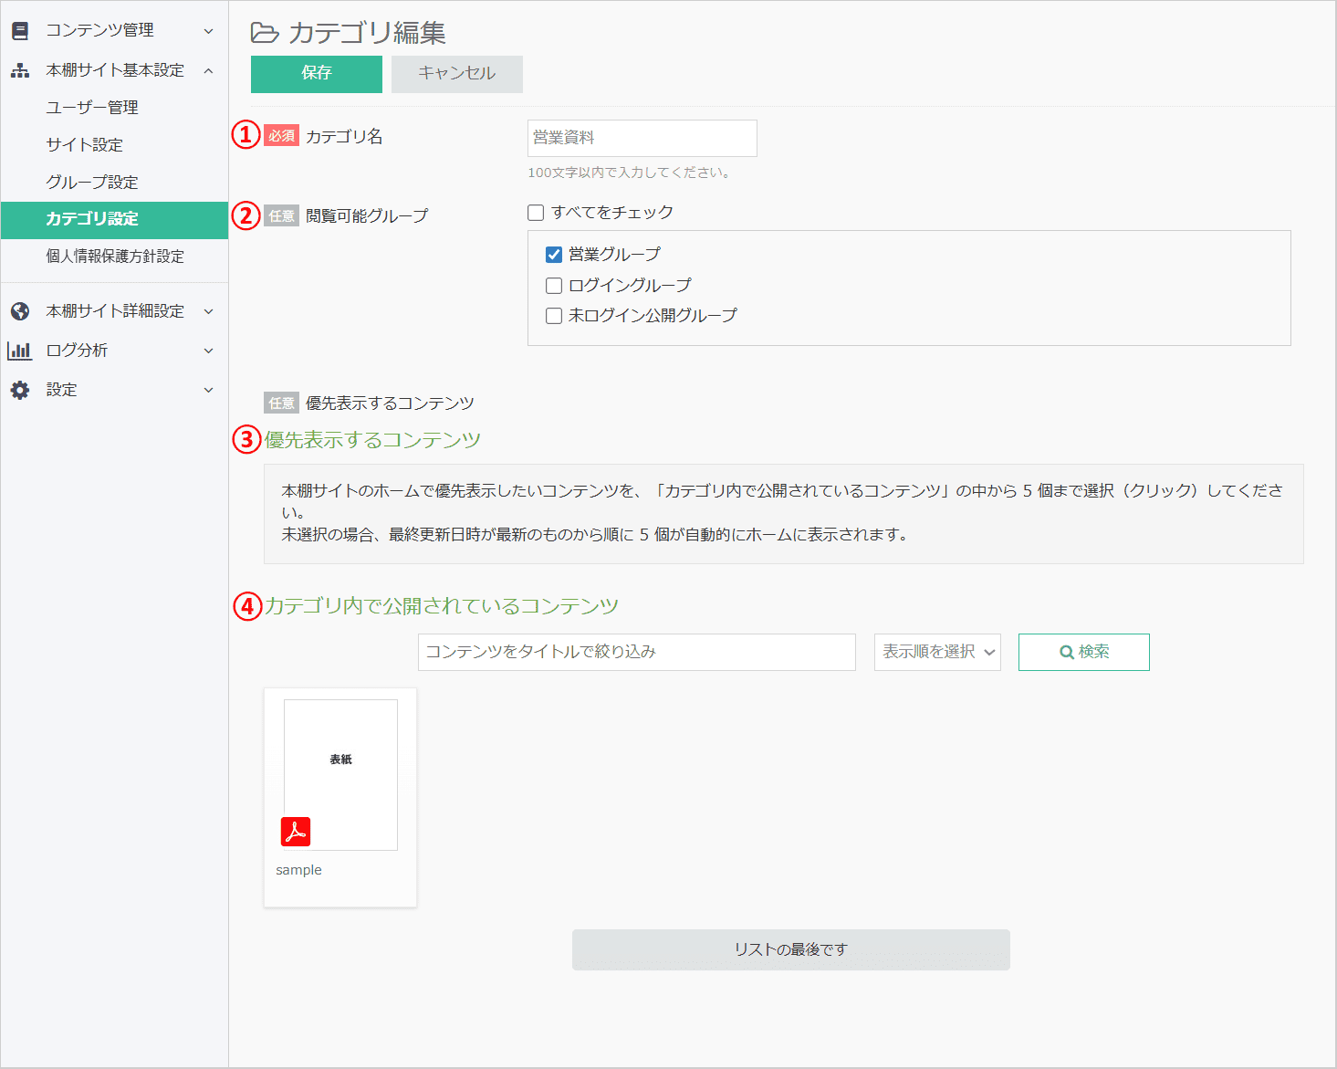Click the sitemap icon beside 本棚サイト基本設定
Viewport: 1337px width, 1069px height.
[x=20, y=70]
